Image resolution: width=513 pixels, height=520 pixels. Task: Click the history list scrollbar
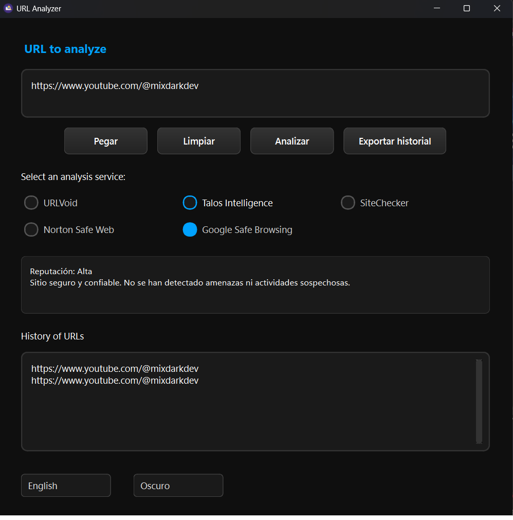(x=479, y=401)
